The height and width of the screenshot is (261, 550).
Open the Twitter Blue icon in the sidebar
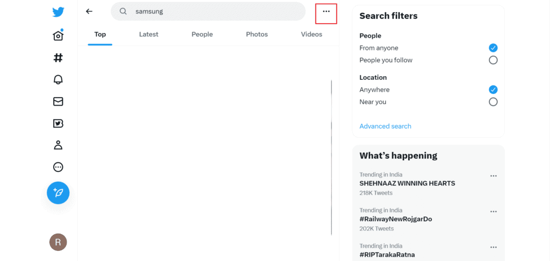pyautogui.click(x=58, y=123)
